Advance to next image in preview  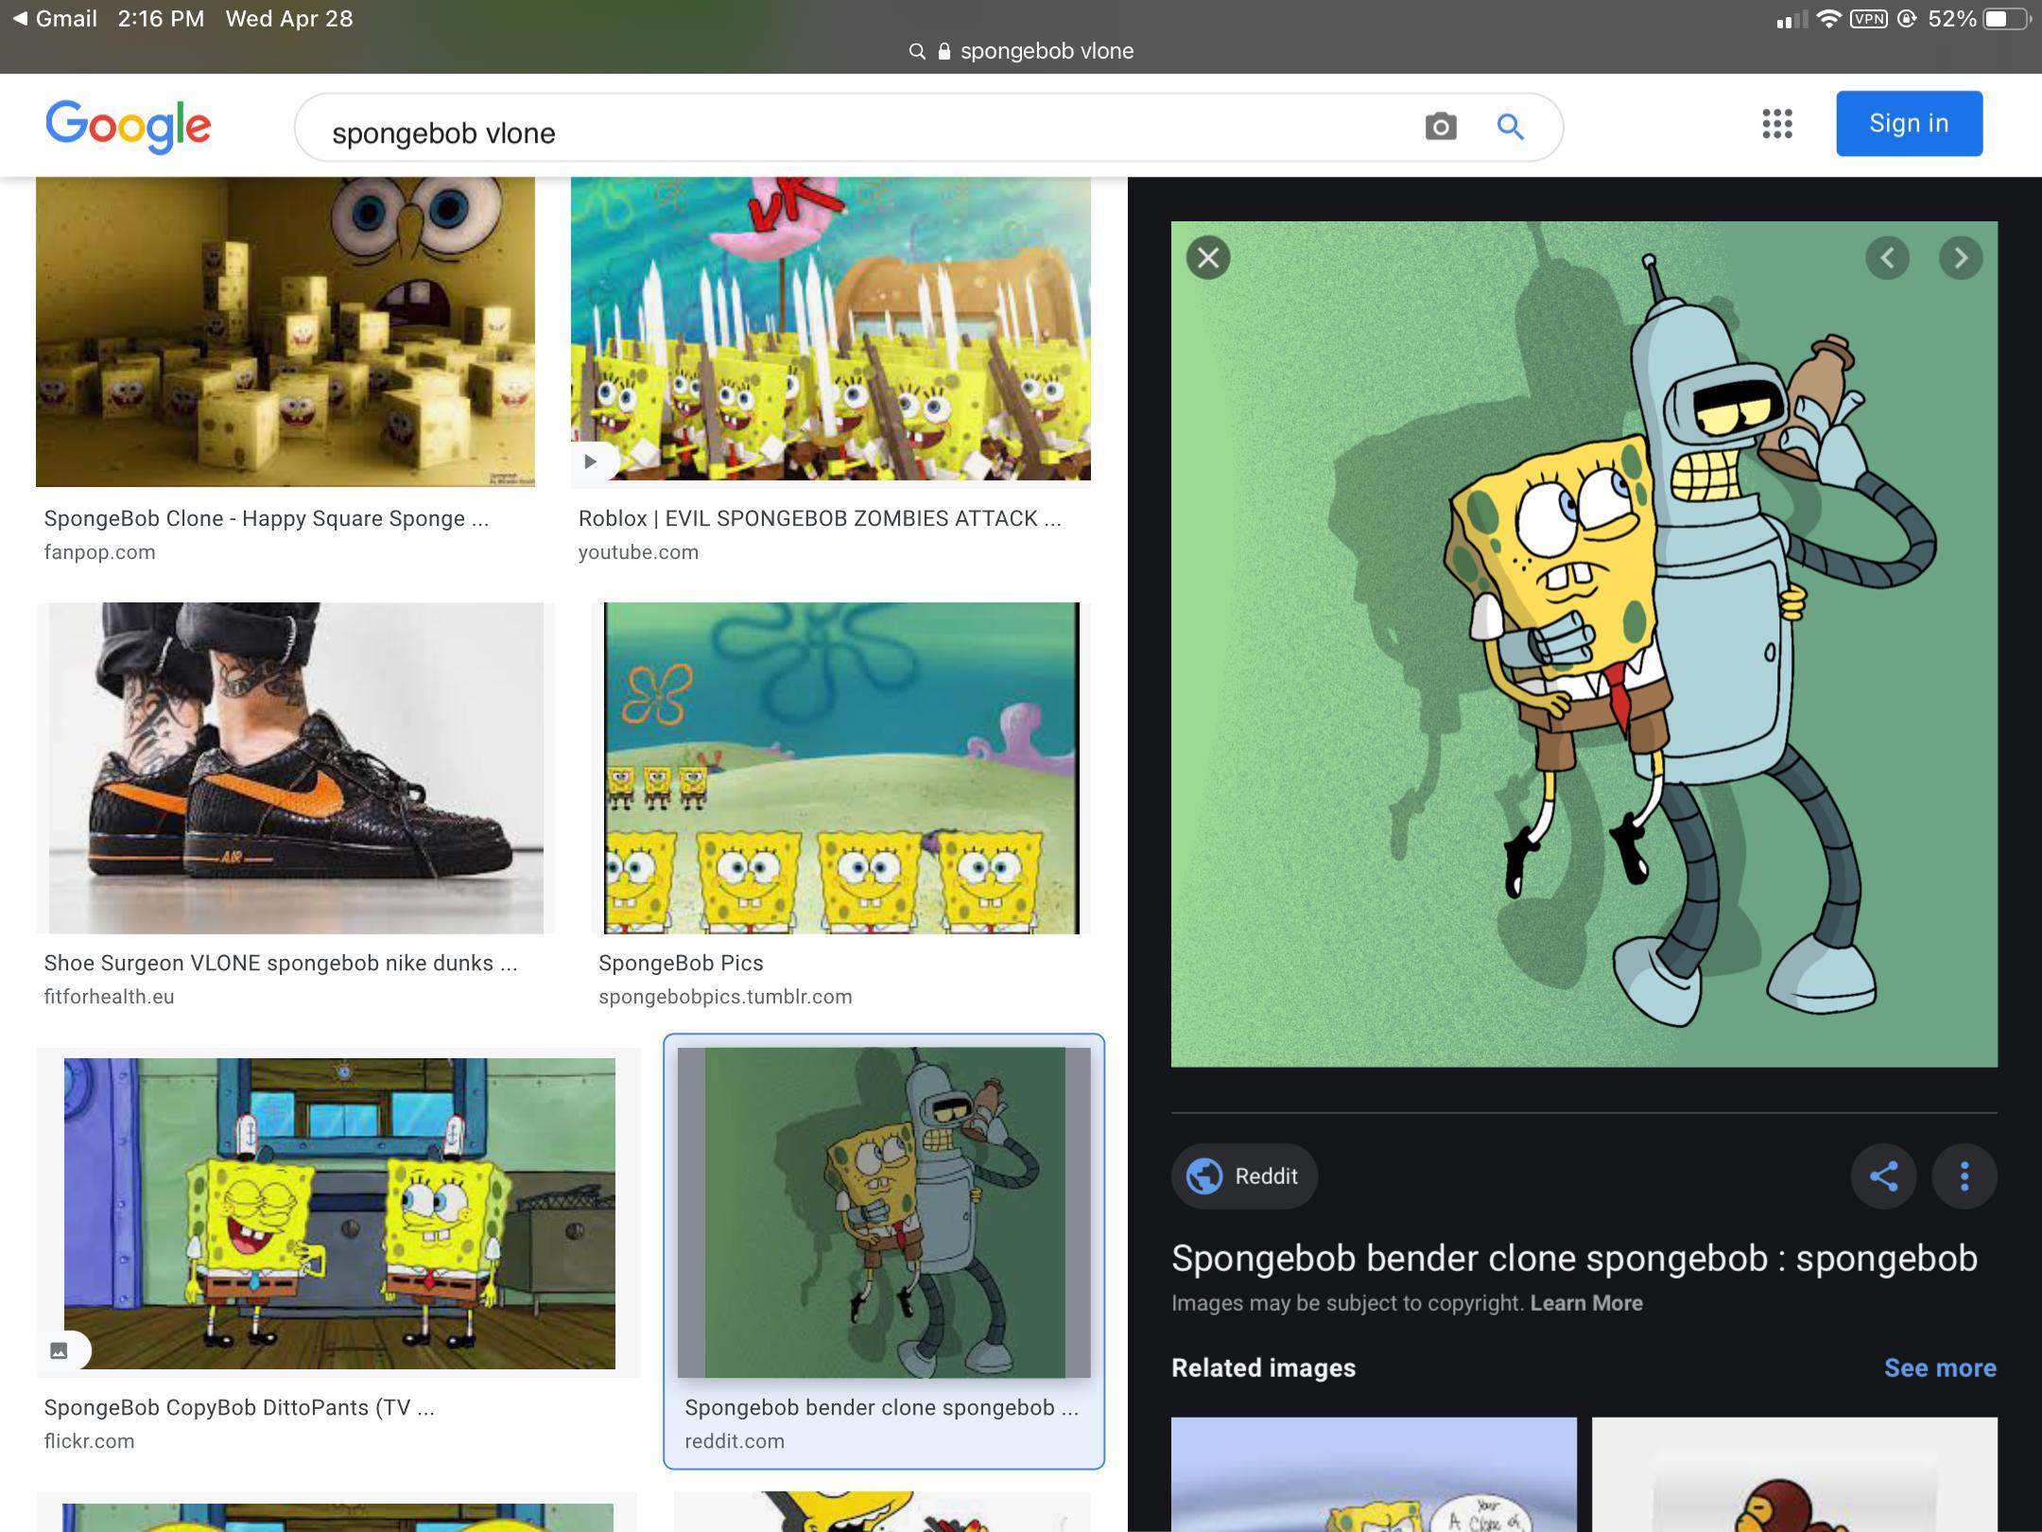(x=1961, y=258)
